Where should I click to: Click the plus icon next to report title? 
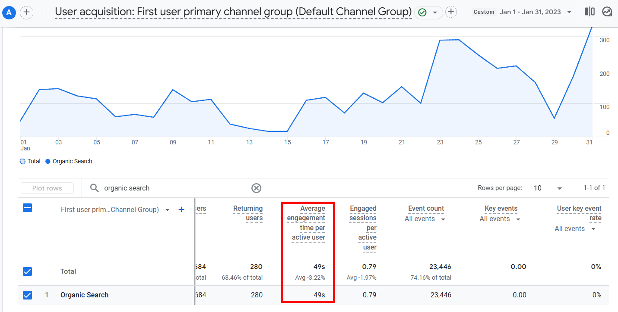click(451, 12)
